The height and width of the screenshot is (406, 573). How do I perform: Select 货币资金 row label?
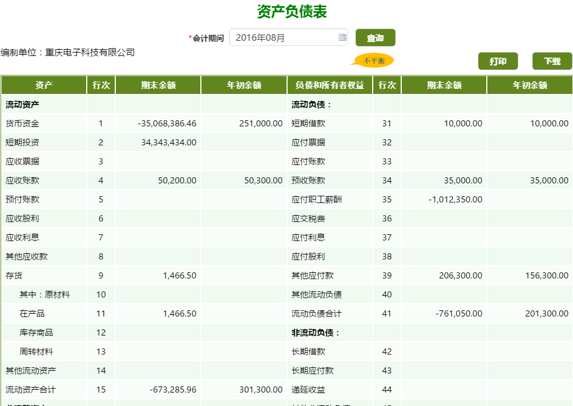[22, 124]
